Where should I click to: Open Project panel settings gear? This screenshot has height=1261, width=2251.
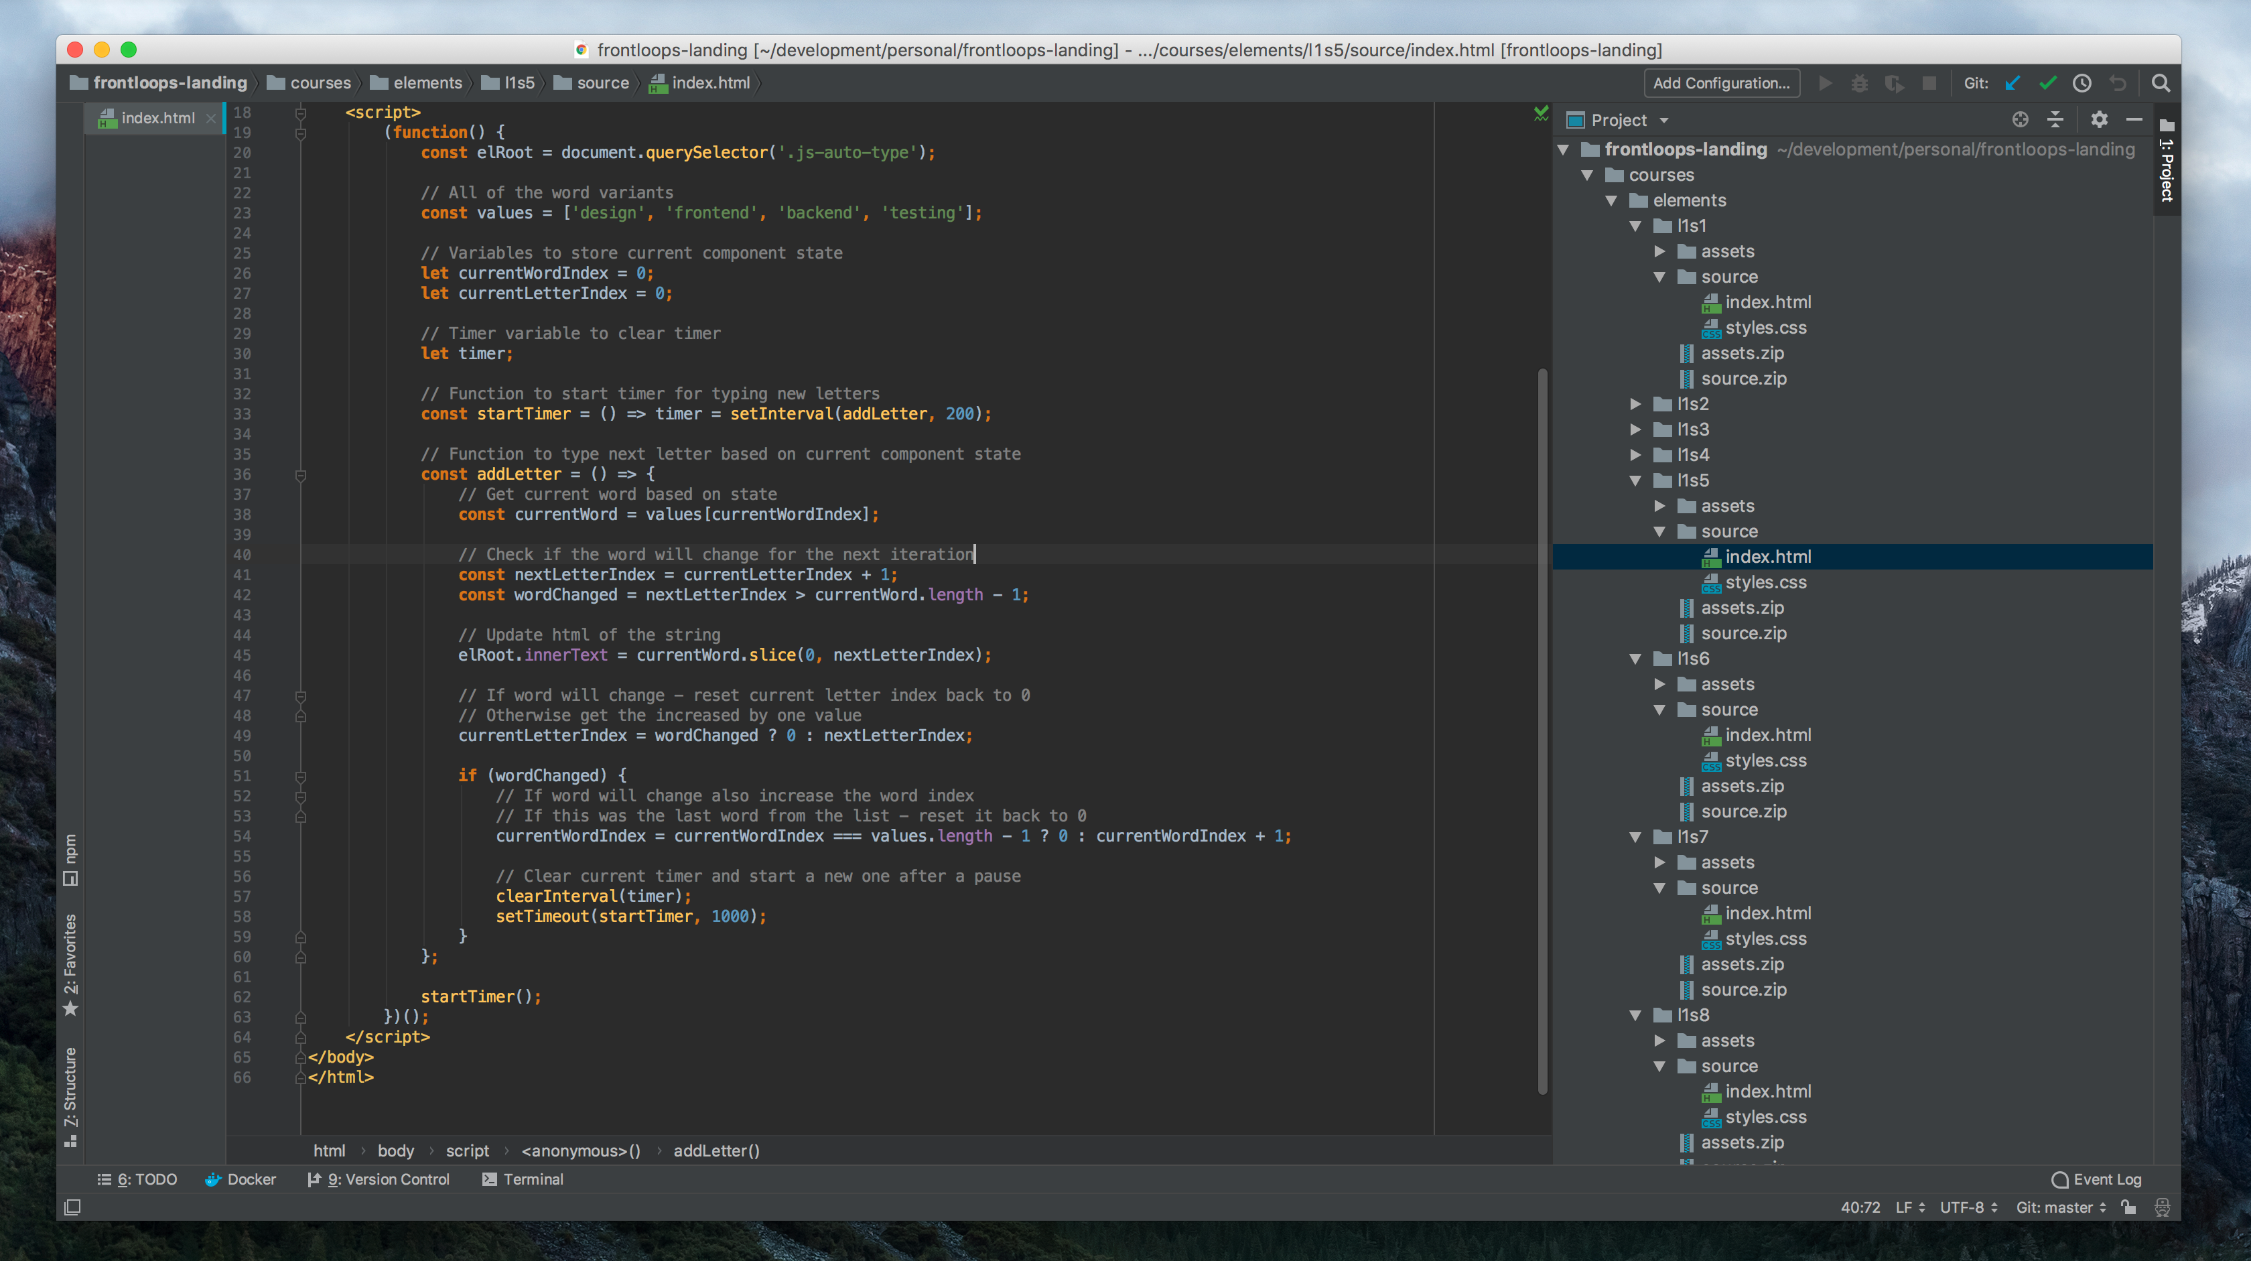tap(2099, 120)
